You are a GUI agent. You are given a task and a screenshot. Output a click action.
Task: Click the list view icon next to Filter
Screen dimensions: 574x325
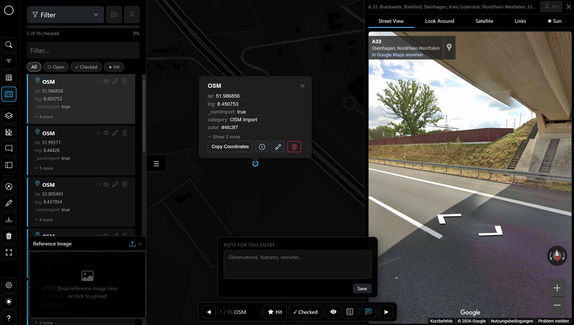[x=114, y=15]
